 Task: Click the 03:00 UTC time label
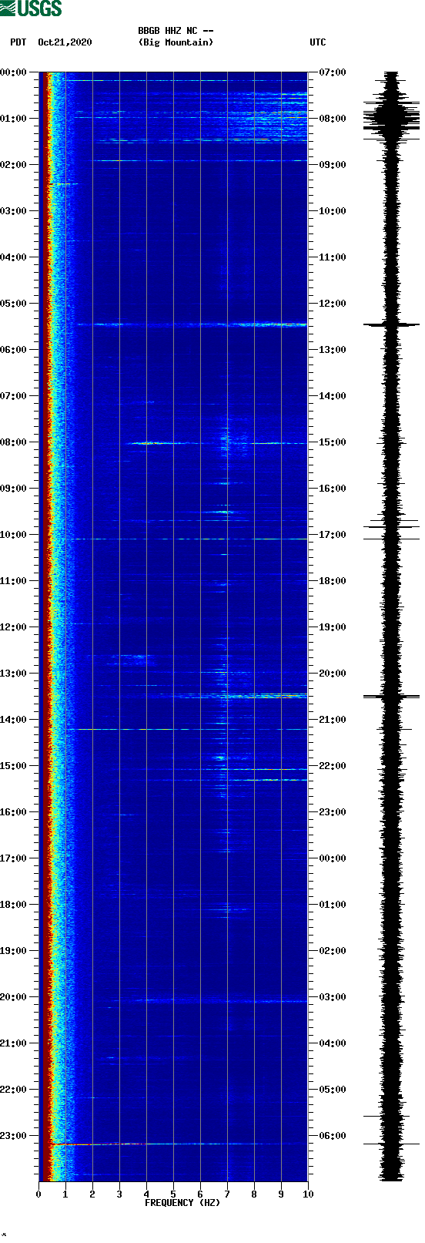pos(333,997)
